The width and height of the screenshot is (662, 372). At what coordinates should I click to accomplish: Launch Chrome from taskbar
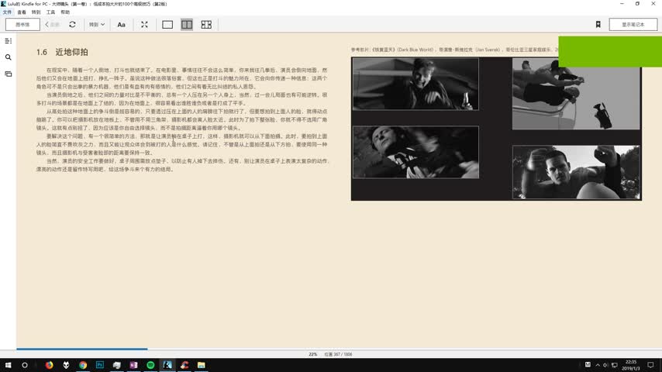(x=83, y=365)
